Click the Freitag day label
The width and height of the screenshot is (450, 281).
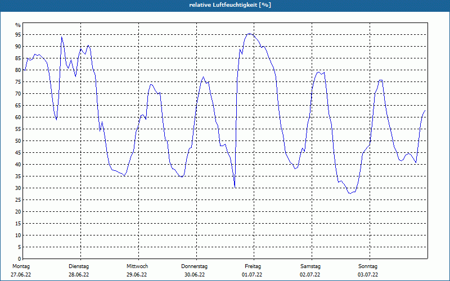pyautogui.click(x=253, y=266)
